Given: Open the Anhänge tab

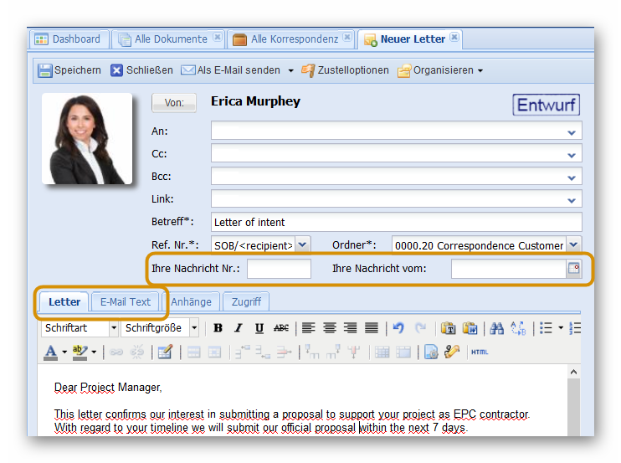Looking at the screenshot, I should (192, 302).
